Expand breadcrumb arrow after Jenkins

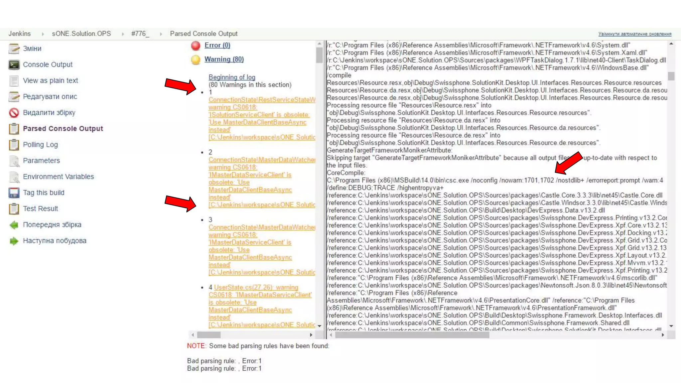pos(43,34)
